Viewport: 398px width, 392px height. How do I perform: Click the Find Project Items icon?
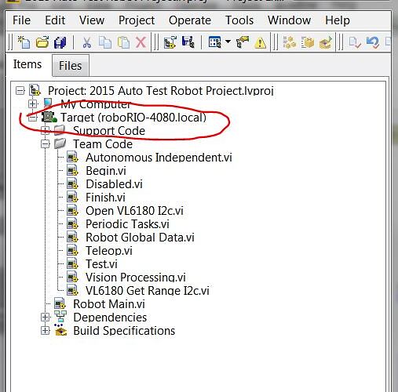[x=243, y=42]
